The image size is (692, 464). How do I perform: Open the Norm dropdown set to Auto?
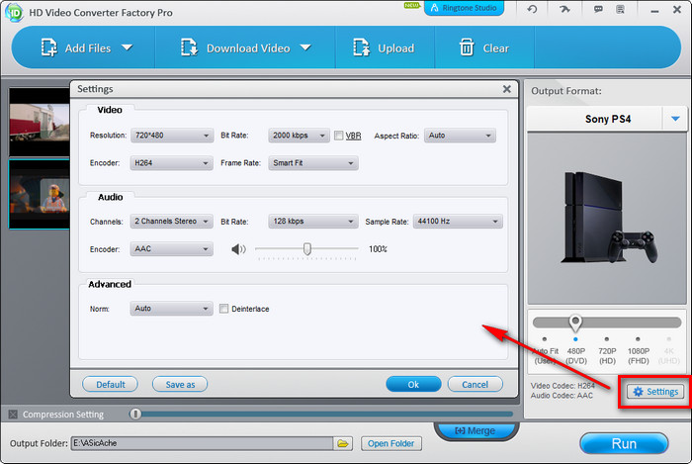(x=171, y=308)
